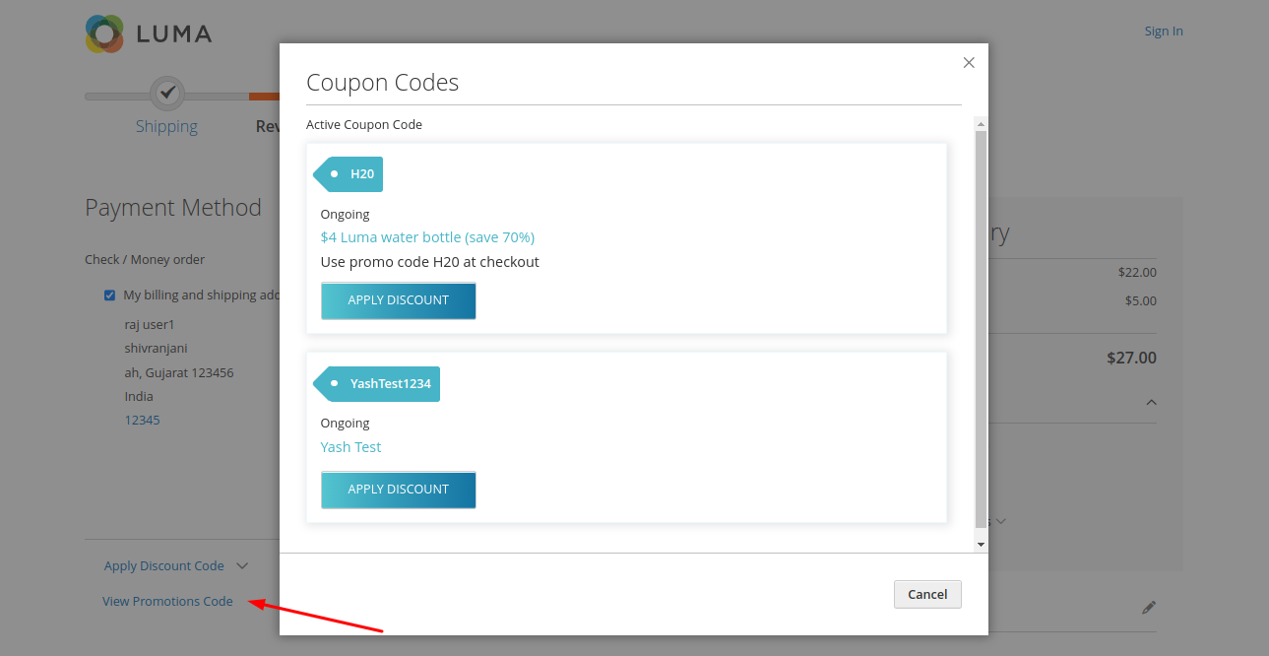Go back to the Shipping step
1269x656 pixels.
(166, 126)
